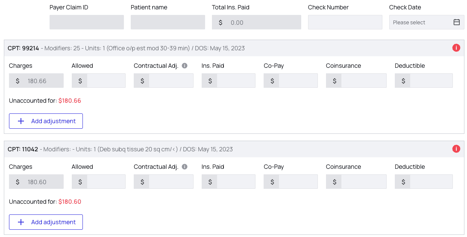Viewport: 467px width, 237px height.
Task: Select the Payer Claim ID field
Action: pyautogui.click(x=87, y=22)
